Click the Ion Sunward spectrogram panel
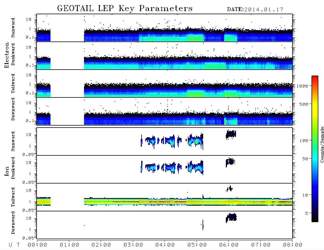Image resolution: width=324 pixels, height=250 pixels. pyautogui.click(x=165, y=141)
